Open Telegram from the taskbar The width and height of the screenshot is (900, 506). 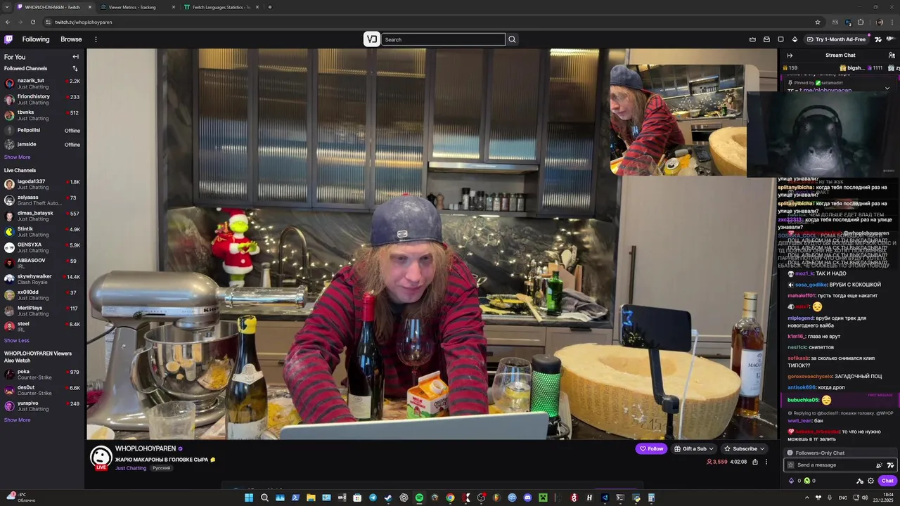tap(373, 498)
